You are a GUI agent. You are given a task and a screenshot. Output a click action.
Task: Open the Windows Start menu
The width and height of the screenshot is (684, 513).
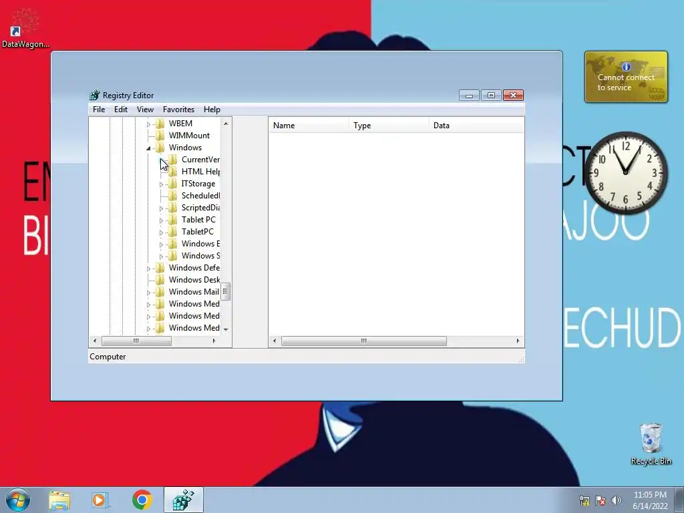coord(18,500)
